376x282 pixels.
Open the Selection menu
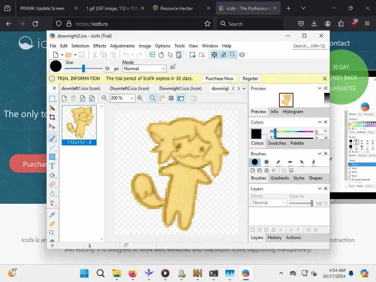click(80, 46)
